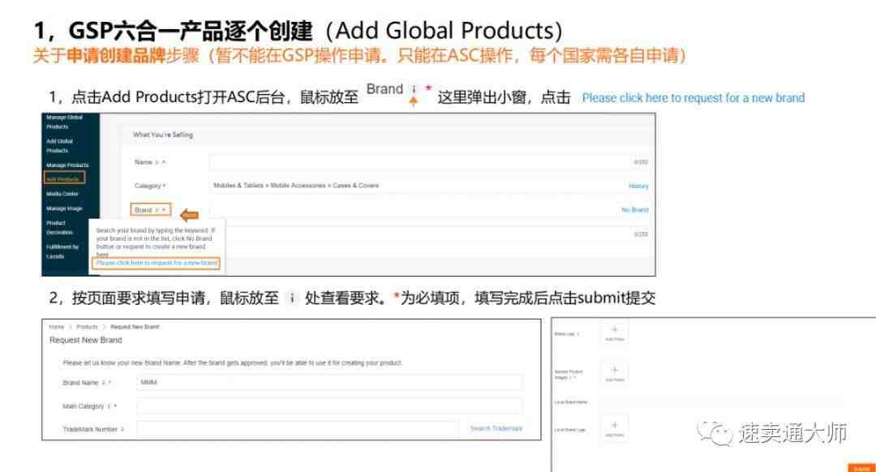The height and width of the screenshot is (472, 876).
Task: Click the info icon beside Name label
Action: [157, 162]
